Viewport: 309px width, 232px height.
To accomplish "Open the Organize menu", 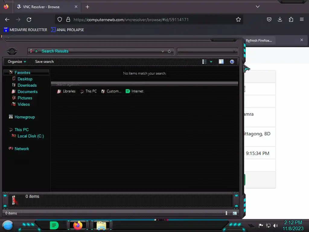I will (17, 62).
